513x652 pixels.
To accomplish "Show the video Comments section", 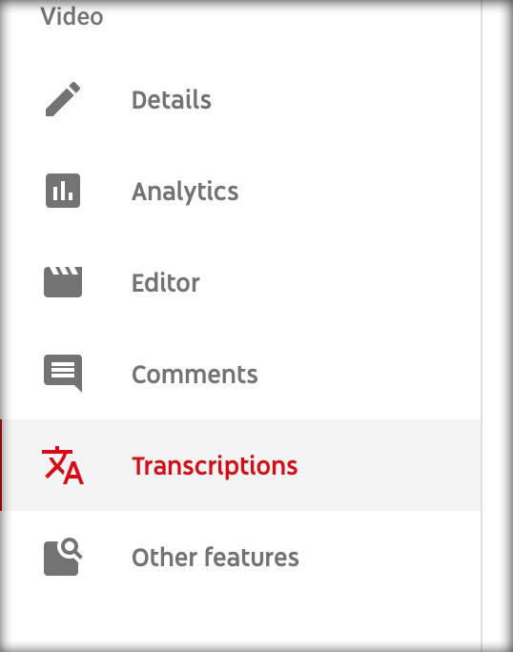I will 240,374.
